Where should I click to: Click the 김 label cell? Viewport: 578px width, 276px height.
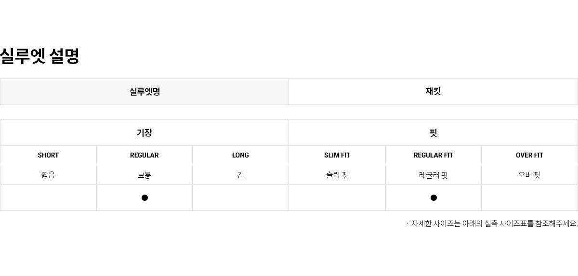[x=240, y=175]
